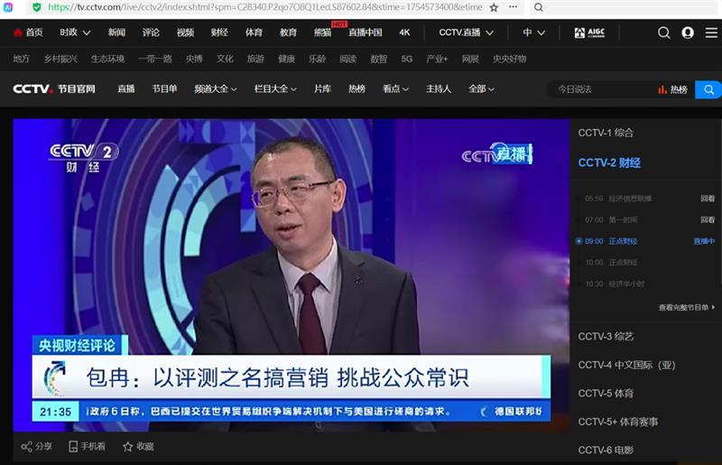This screenshot has width=722, height=465.
Task: Click the 文化 link
Action: [x=225, y=59]
